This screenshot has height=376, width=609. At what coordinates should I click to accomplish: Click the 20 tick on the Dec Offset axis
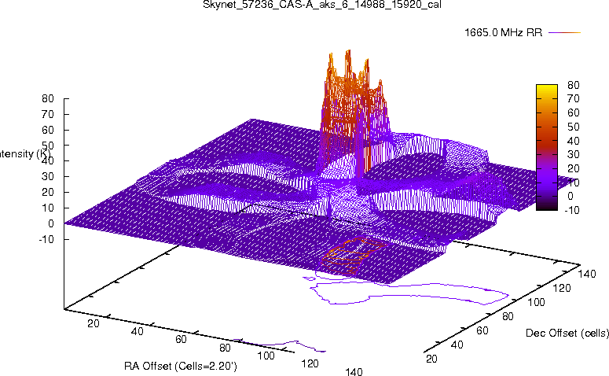click(x=431, y=359)
